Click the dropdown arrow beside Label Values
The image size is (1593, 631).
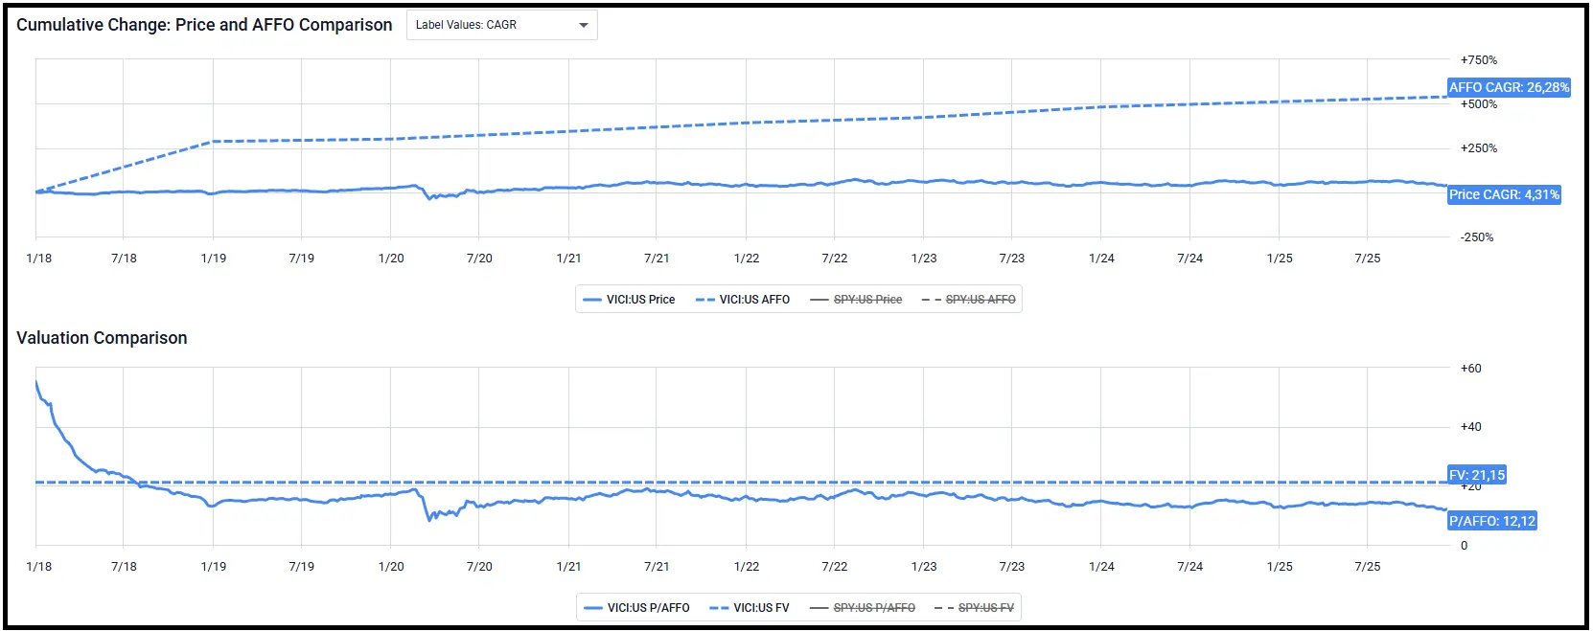point(584,25)
